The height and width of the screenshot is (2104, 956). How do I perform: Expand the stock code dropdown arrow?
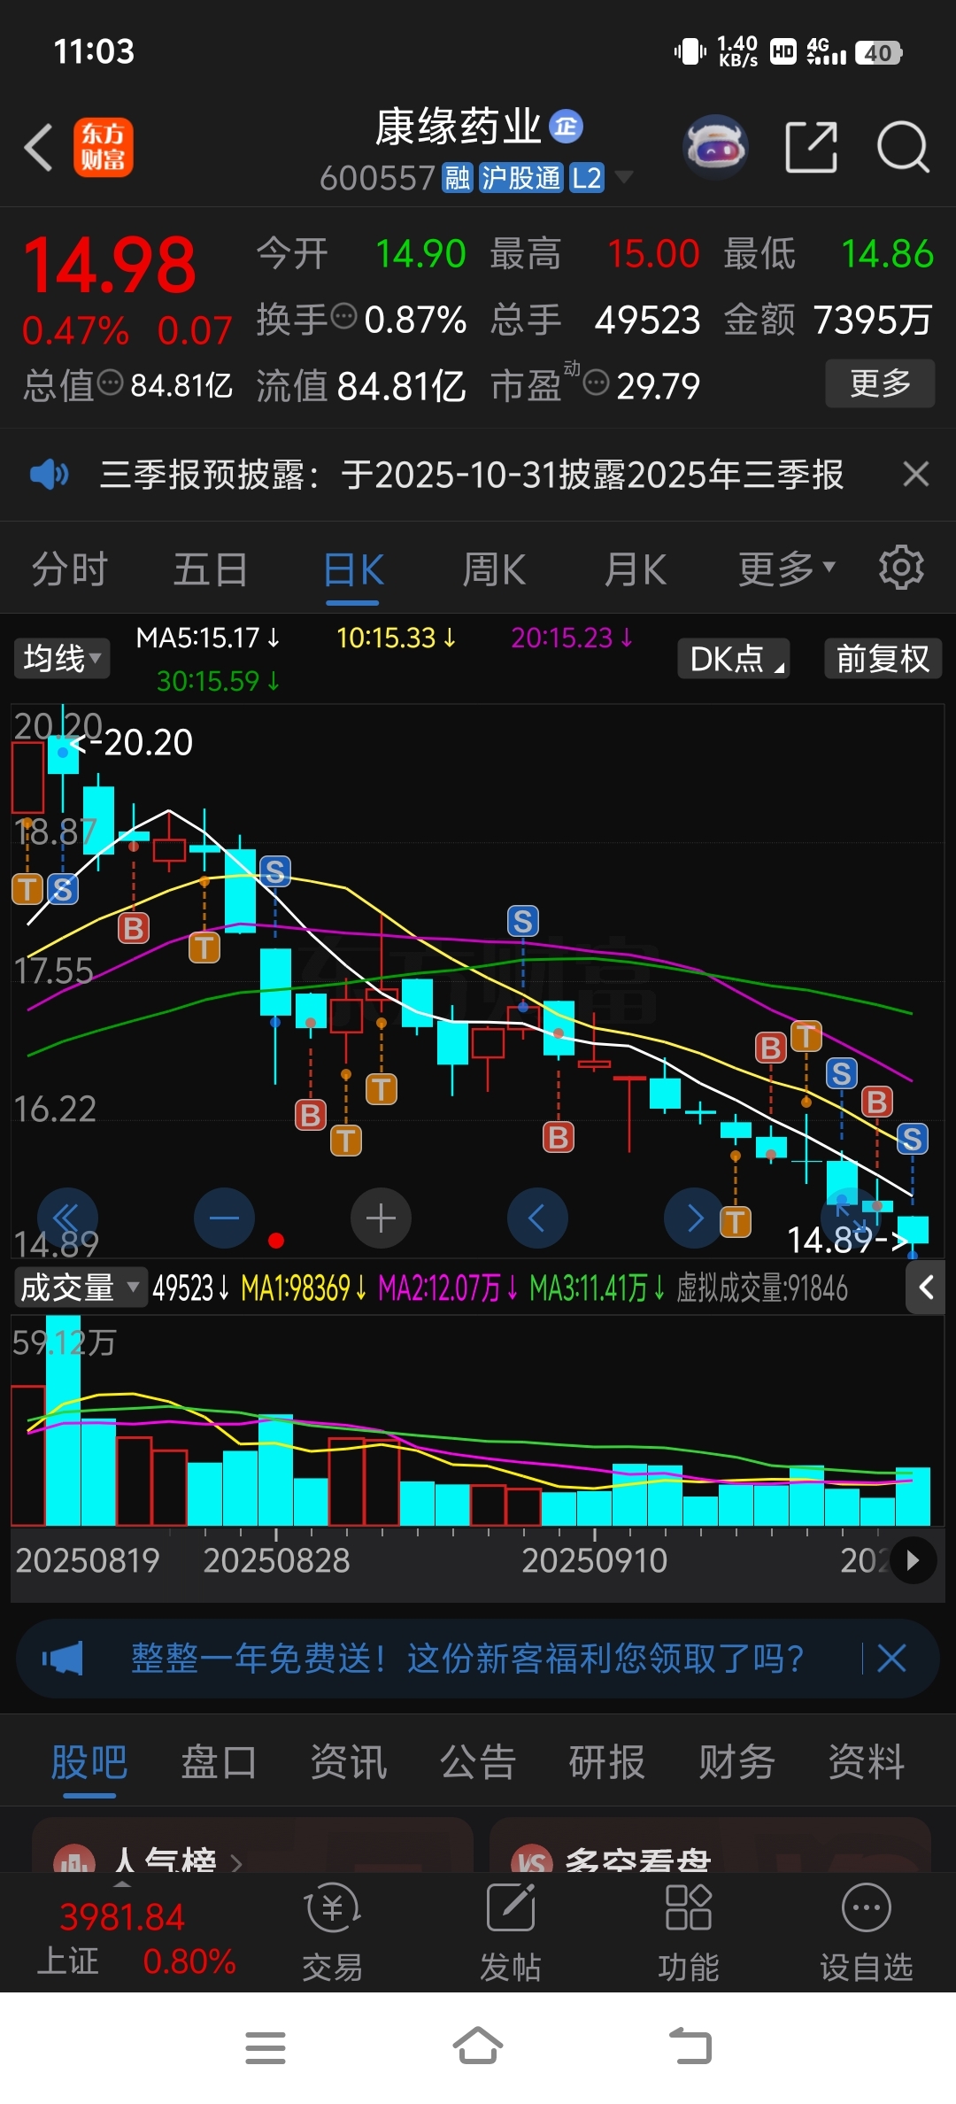(624, 177)
